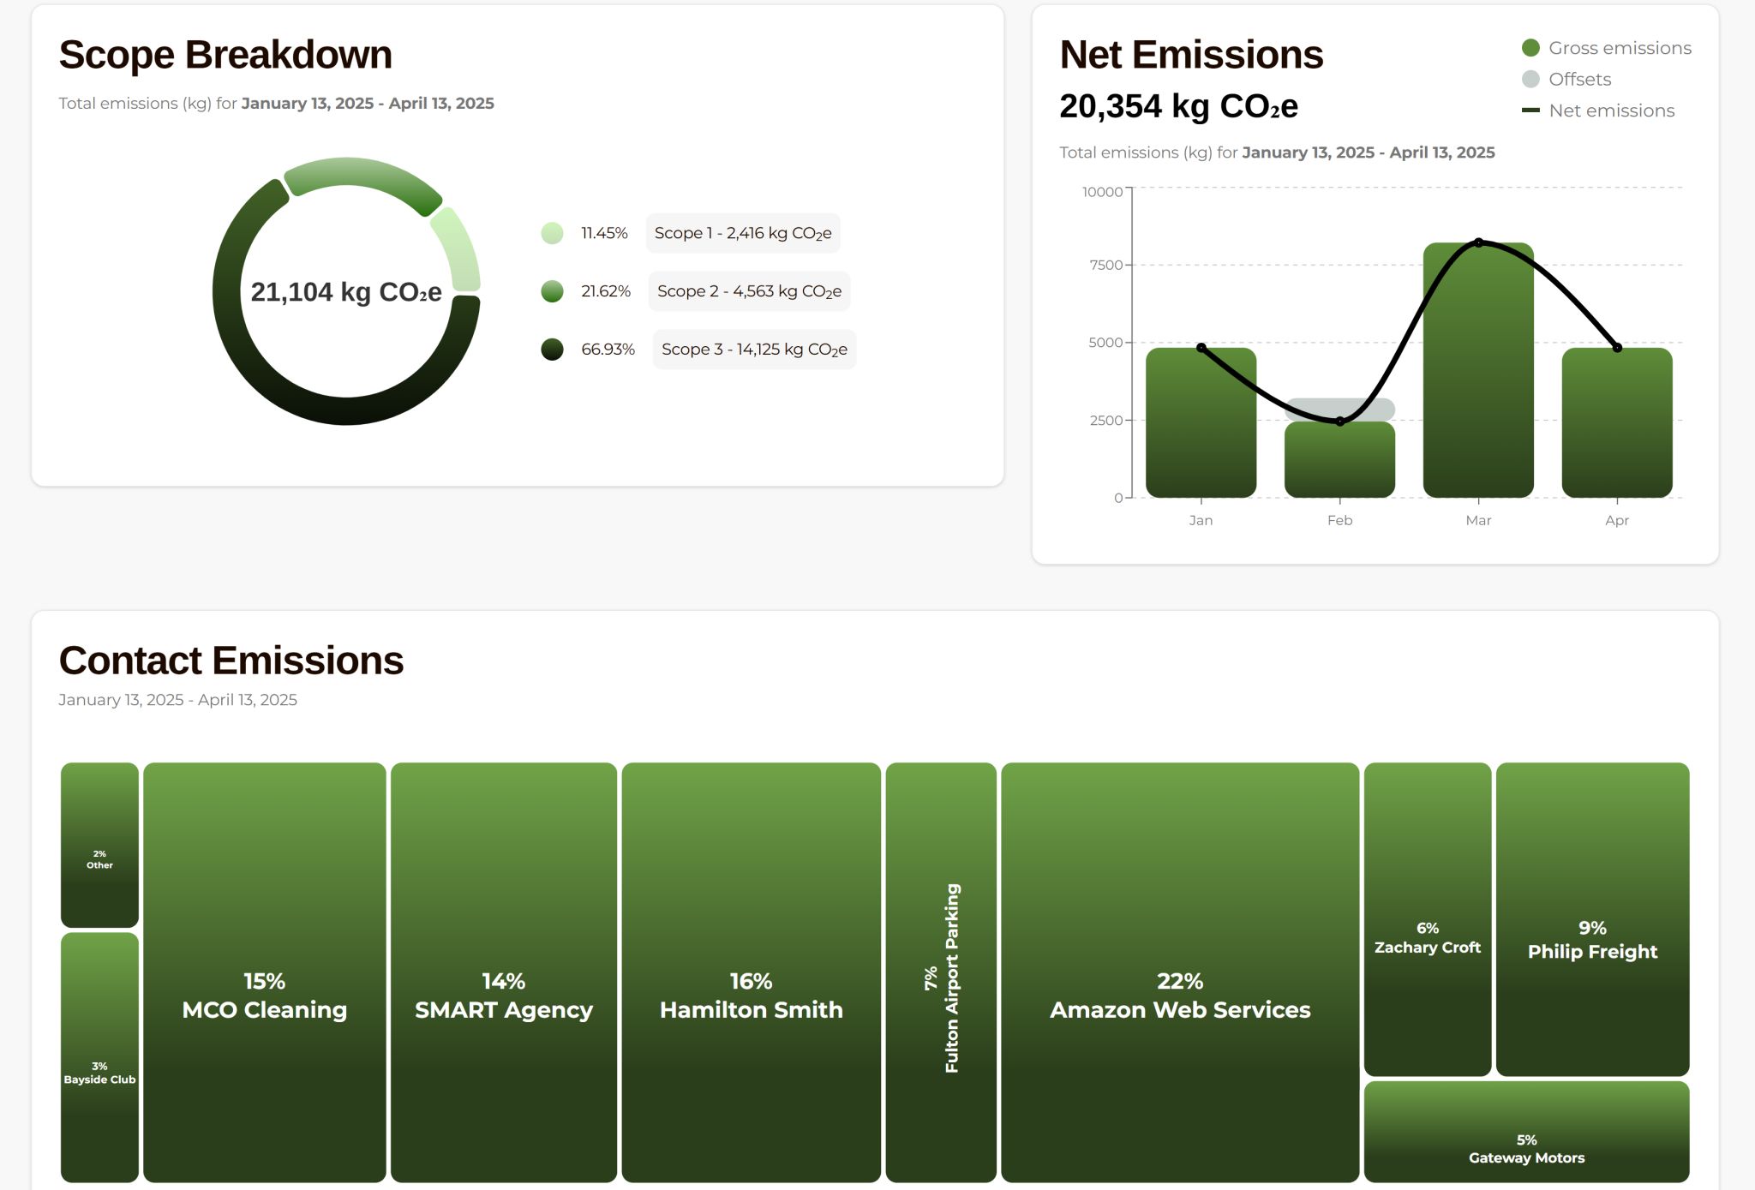Toggle the Net emissions legend item
Viewport: 1755px width, 1190px height.
[1598, 111]
